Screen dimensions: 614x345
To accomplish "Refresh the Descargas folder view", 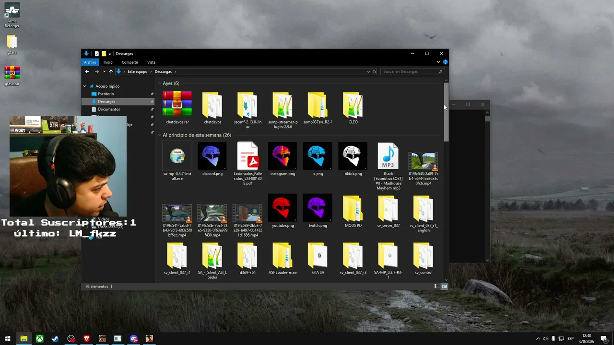I will coord(374,71).
